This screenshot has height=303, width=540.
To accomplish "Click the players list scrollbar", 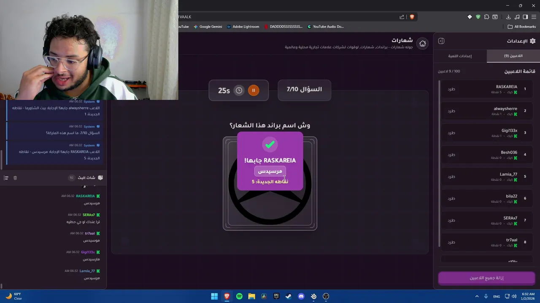I will (x=439, y=164).
